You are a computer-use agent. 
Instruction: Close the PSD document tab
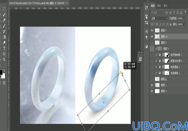(67, 3)
